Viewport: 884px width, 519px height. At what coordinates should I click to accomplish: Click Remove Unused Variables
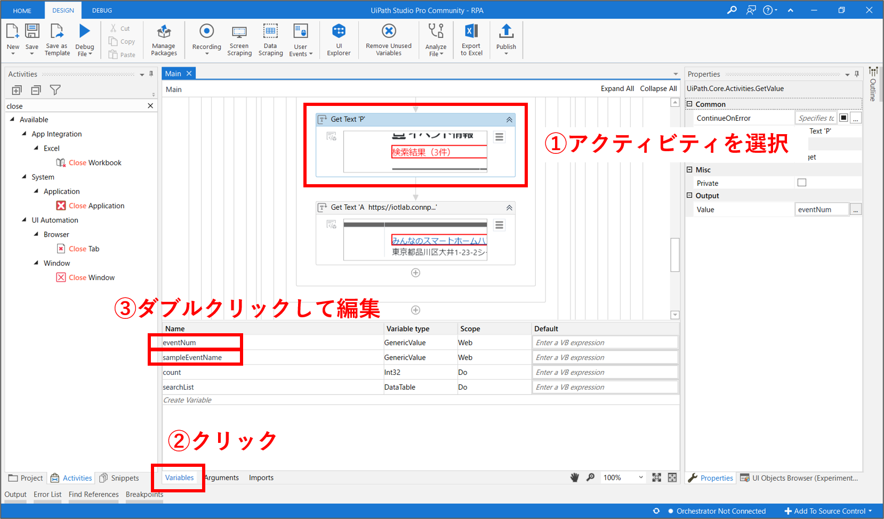(x=389, y=39)
